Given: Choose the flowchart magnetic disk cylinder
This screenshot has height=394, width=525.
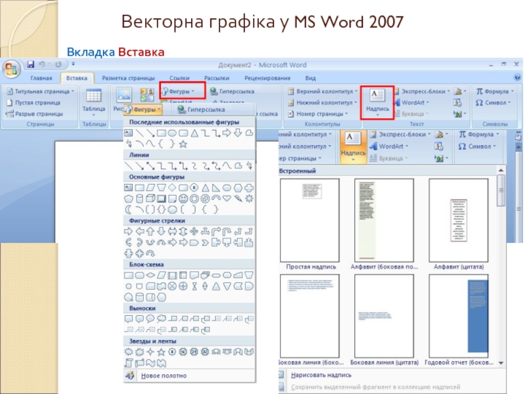Looking at the screenshot, I should coord(140,297).
